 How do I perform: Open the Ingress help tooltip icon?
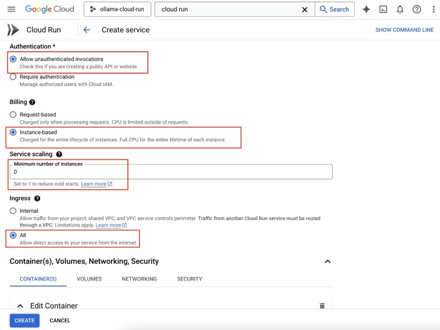pyautogui.click(x=37, y=199)
